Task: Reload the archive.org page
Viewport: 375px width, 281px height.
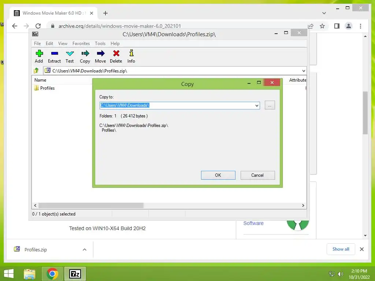Action: coord(38,26)
